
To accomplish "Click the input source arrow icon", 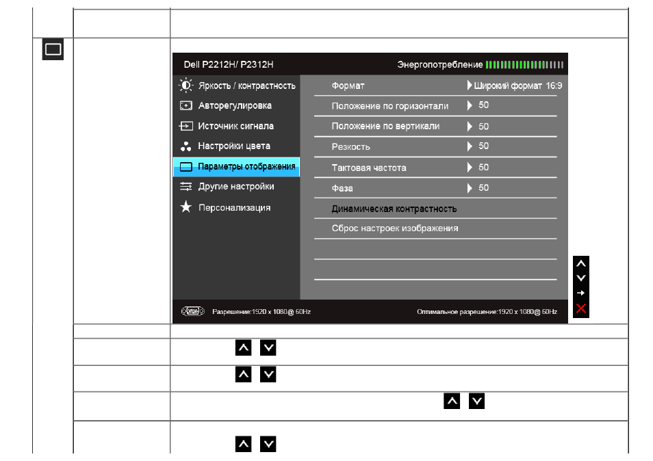I will click(x=185, y=126).
